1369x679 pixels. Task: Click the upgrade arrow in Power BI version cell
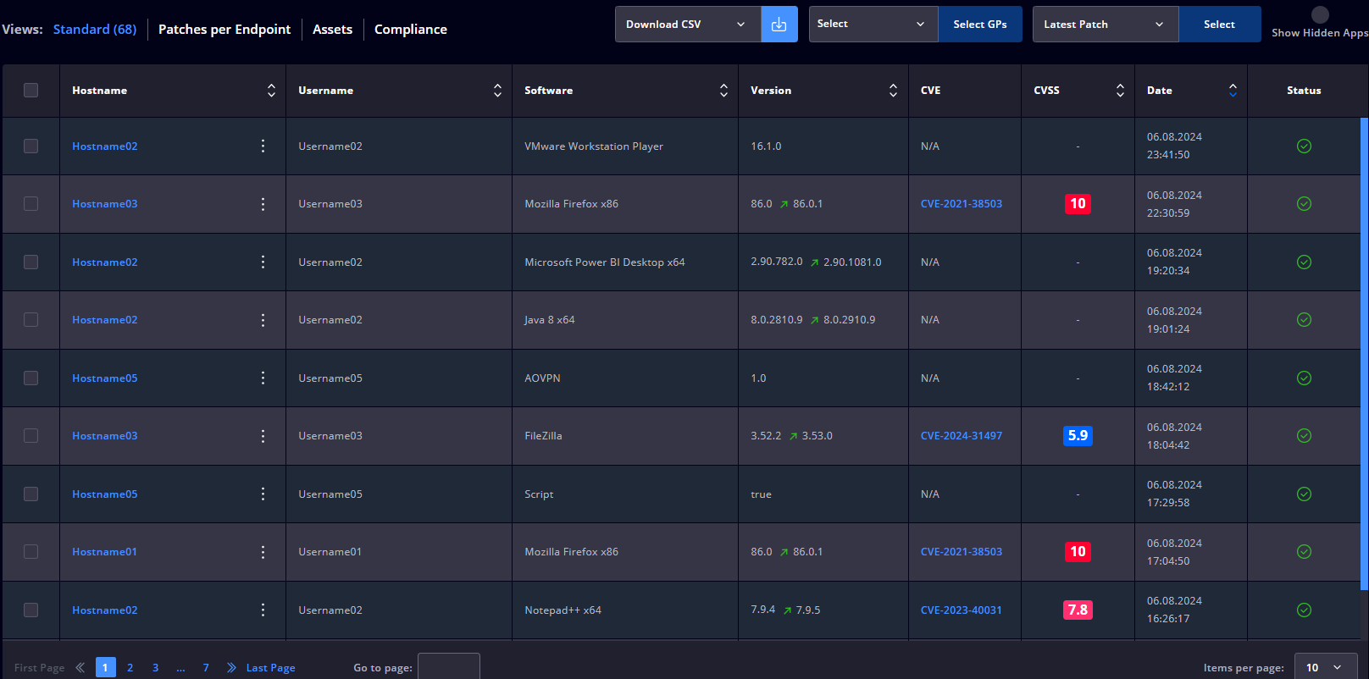pyautogui.click(x=814, y=262)
